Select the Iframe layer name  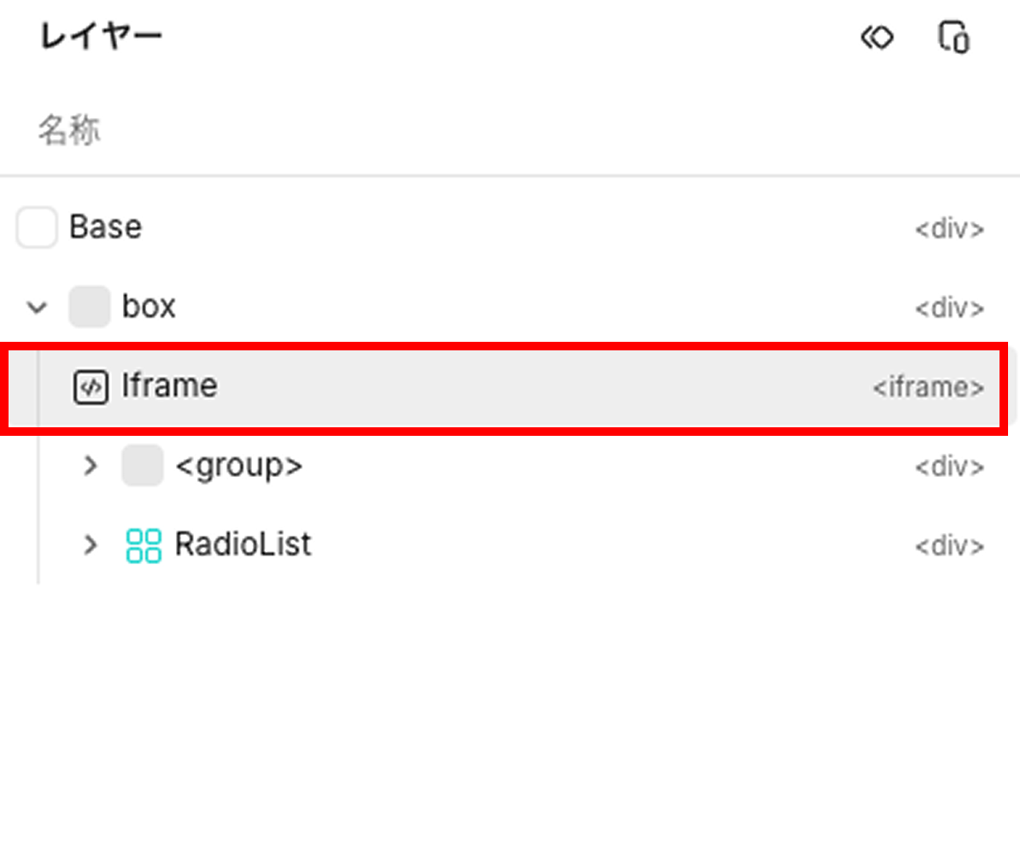(169, 386)
